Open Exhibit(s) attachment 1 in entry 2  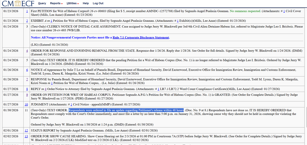coord(178,21)
